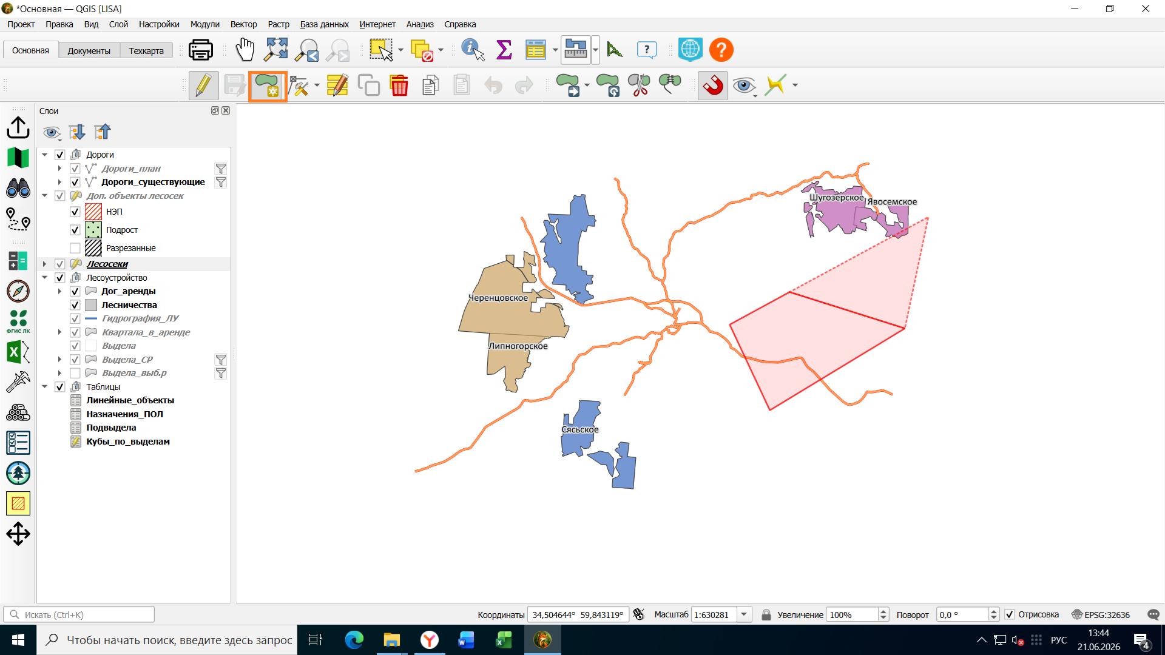Open the Масштаб scale dropdown
This screenshot has width=1165, height=655.
pyautogui.click(x=744, y=614)
